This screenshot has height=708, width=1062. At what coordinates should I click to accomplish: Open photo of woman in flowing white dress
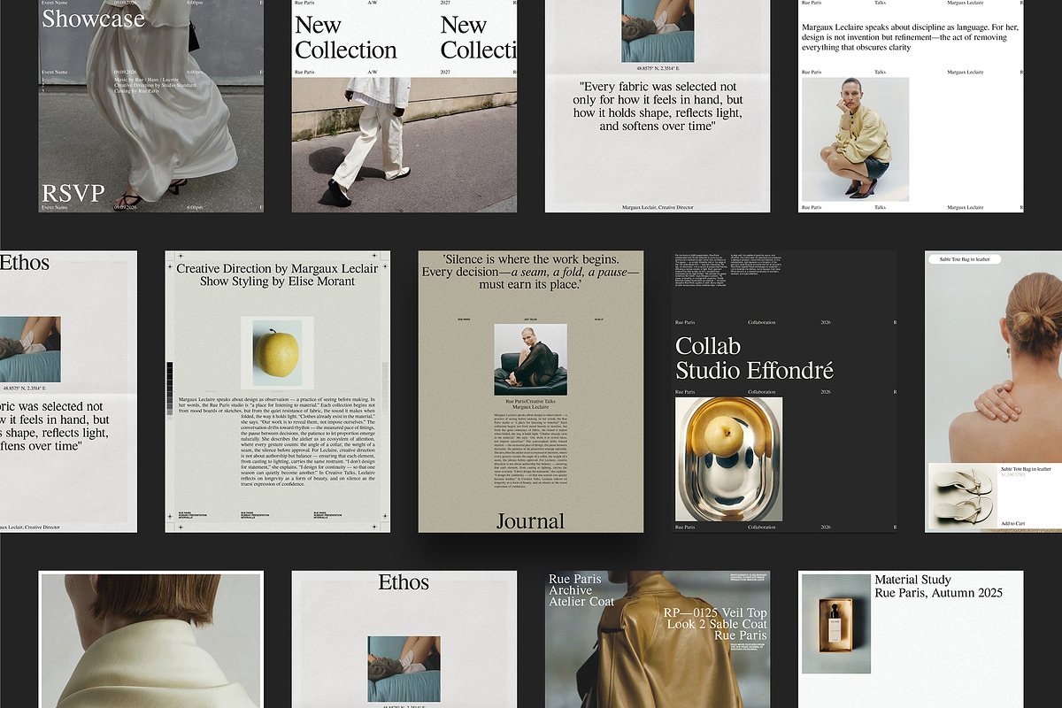point(151,106)
